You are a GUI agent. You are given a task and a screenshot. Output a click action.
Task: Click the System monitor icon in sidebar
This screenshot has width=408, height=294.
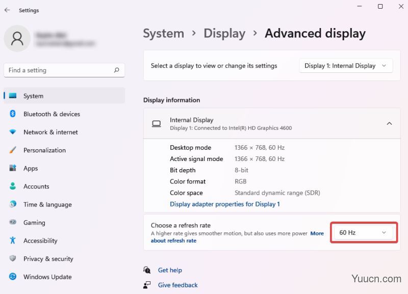tap(13, 96)
